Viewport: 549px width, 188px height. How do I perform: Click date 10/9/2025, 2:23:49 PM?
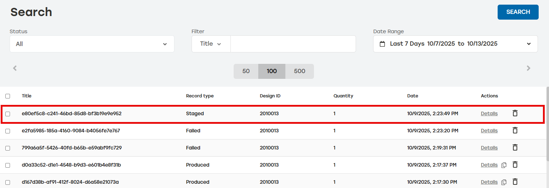tap(433, 113)
